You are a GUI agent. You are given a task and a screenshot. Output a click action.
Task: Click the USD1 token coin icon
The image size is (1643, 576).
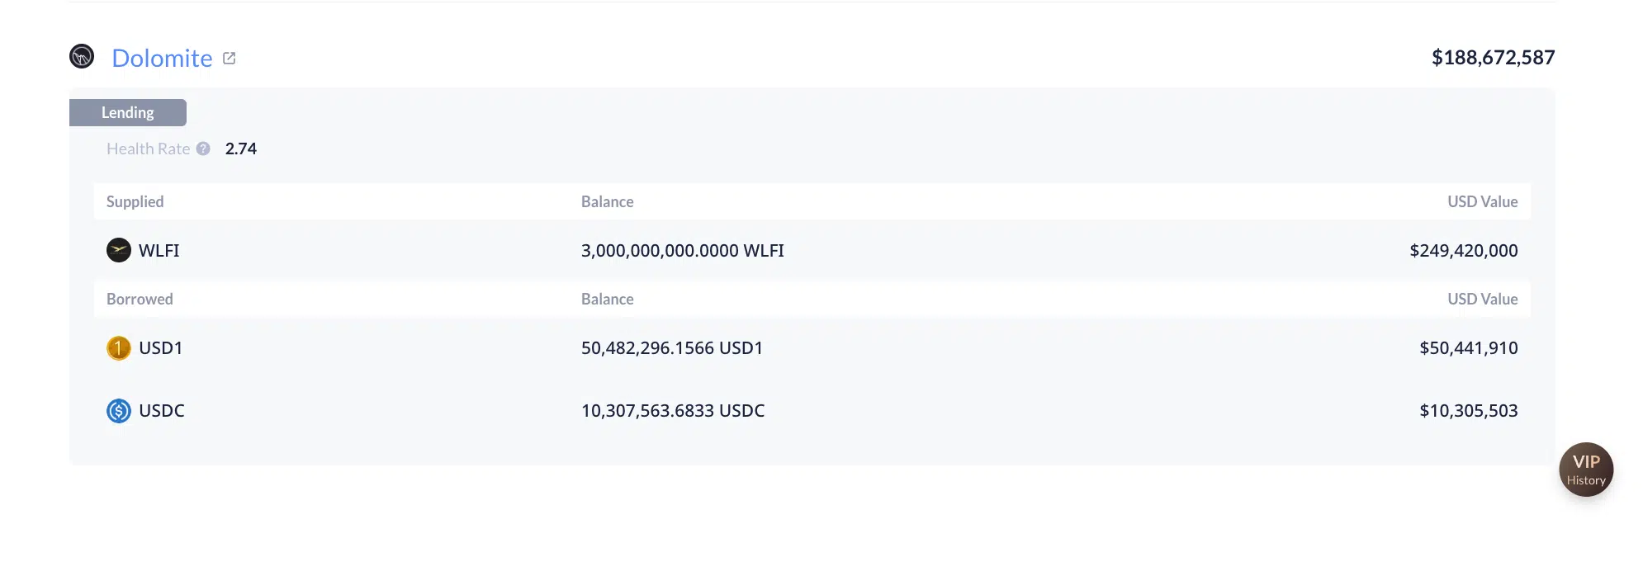[119, 347]
